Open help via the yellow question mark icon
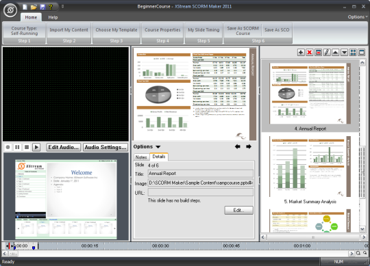The image size is (370, 266). pyautogui.click(x=51, y=7)
